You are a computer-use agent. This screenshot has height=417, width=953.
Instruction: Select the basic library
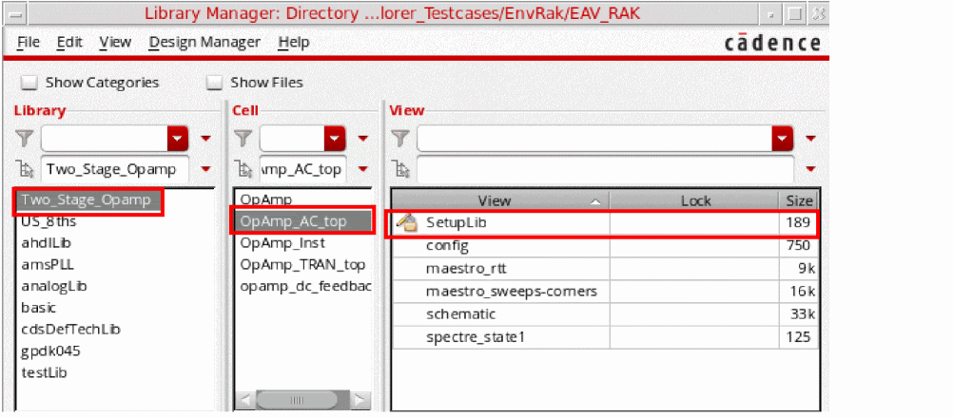39,308
